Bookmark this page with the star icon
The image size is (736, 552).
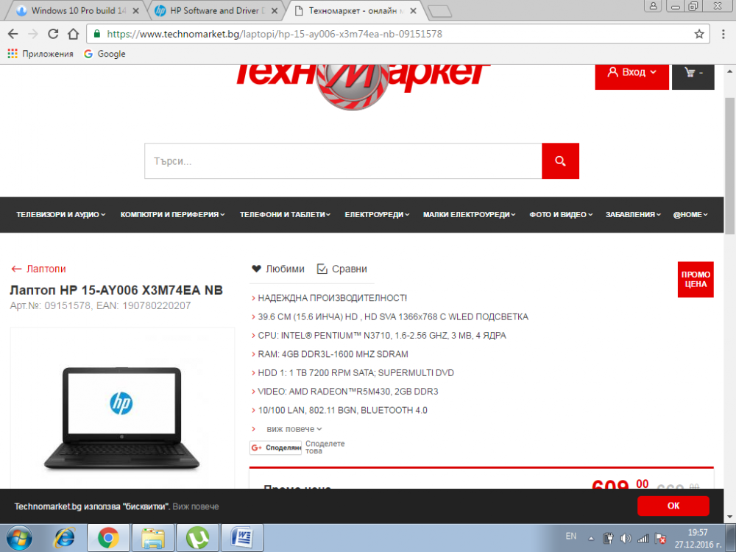pyautogui.click(x=699, y=34)
